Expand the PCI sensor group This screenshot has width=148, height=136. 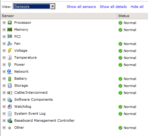click(x=4, y=37)
